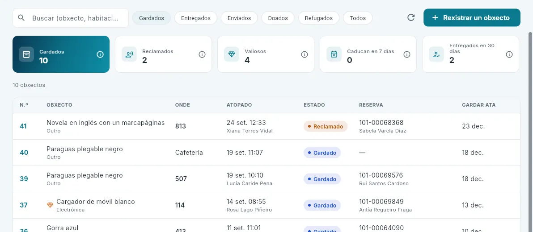Click the ATOPADO column header

point(239,105)
